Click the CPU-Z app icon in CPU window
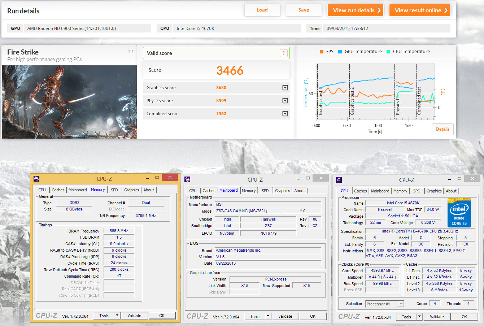Viewport: 484px width, 326px height. click(339, 180)
